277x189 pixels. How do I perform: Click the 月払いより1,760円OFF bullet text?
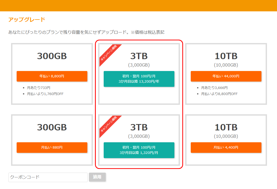45,94
